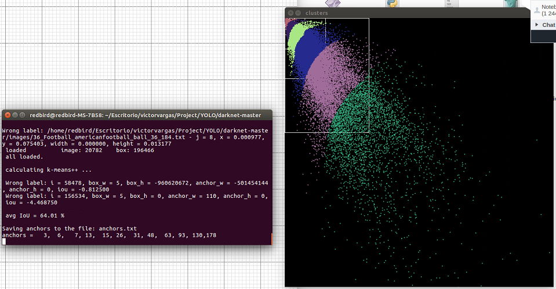Click the terminal title bar text redbird@redbird-MS-7B58
This screenshot has height=289, width=556.
pyautogui.click(x=146, y=115)
